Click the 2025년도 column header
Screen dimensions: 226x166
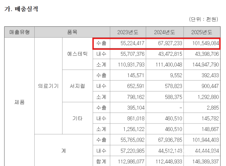point(202,32)
